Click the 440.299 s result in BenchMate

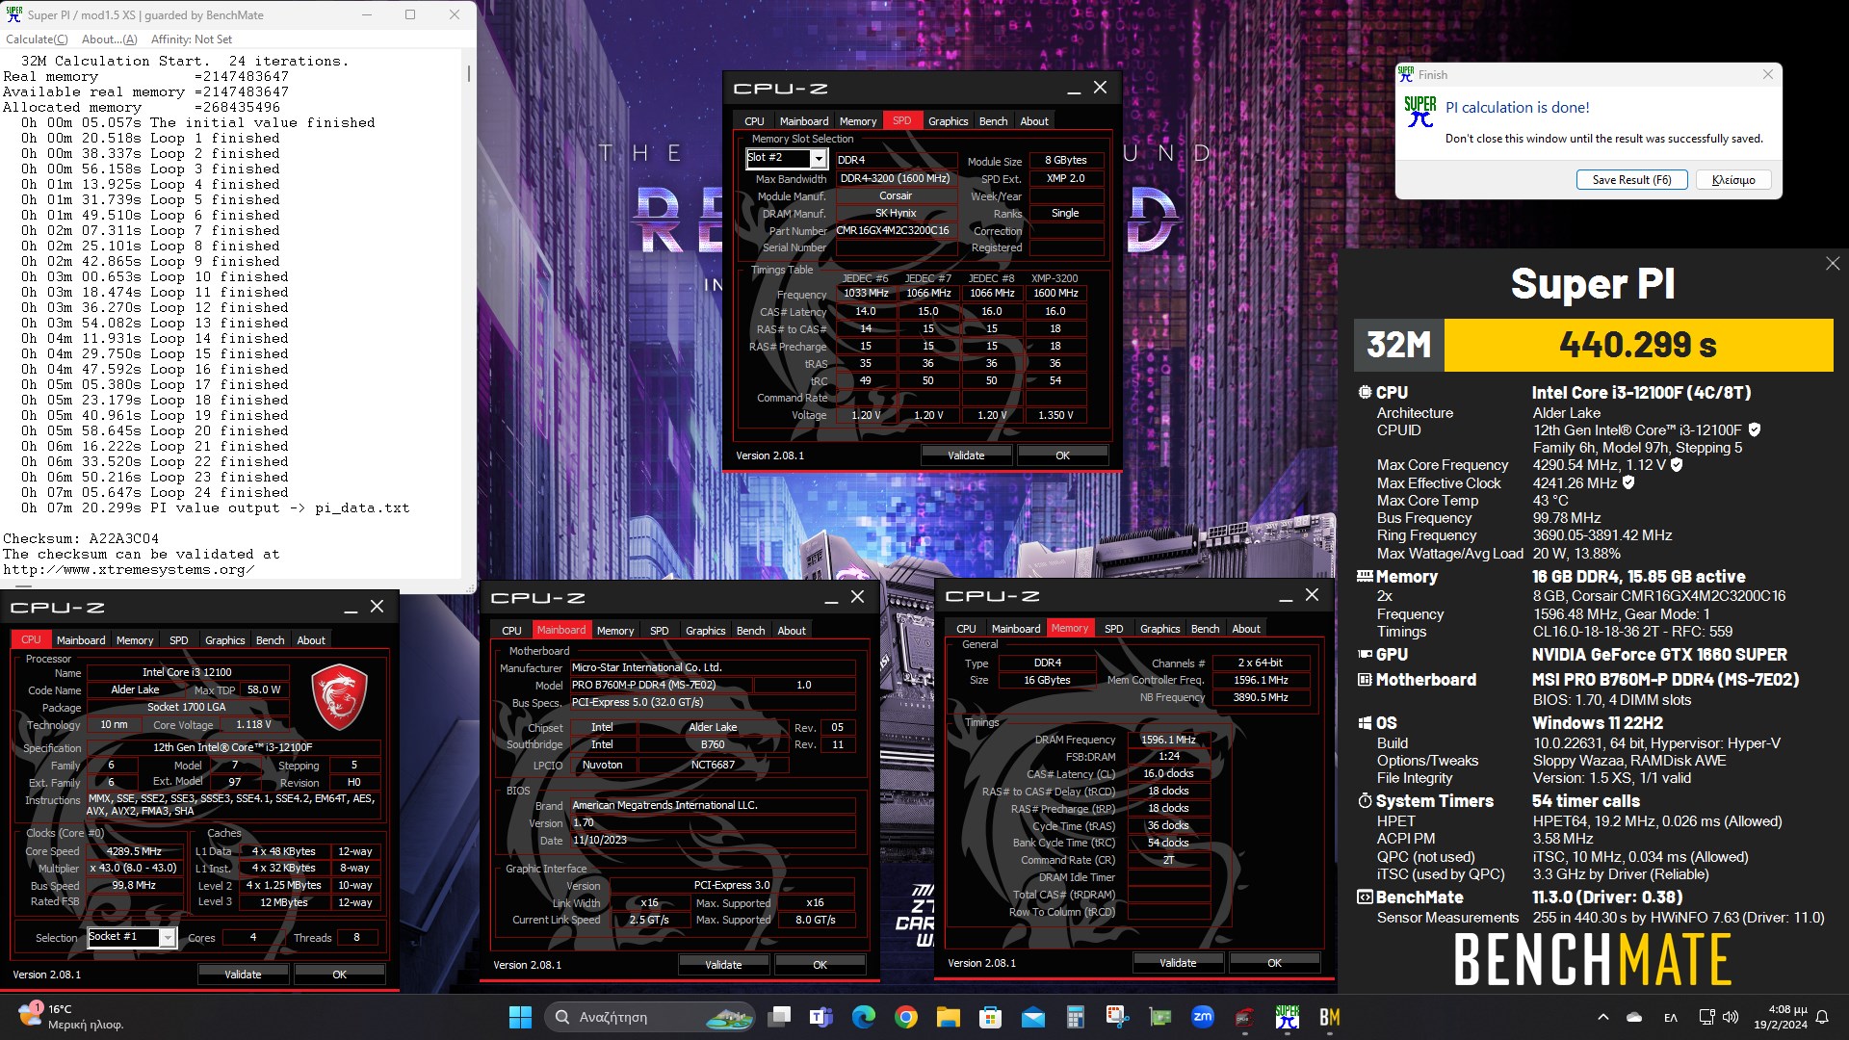pos(1638,345)
